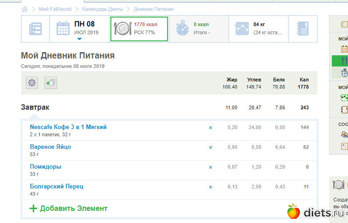The image size is (348, 223).
Task: Open Nescafe Кофе 3 в 1 Мягкий item
Action: click(x=68, y=127)
